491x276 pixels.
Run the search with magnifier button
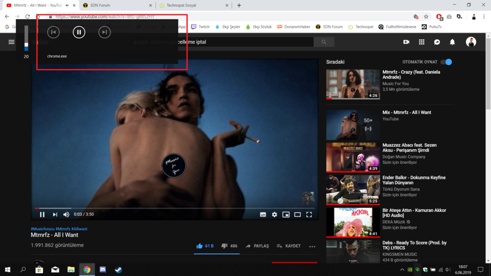[324, 42]
